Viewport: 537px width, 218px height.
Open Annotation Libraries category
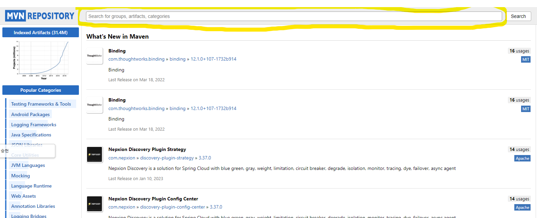coord(33,206)
